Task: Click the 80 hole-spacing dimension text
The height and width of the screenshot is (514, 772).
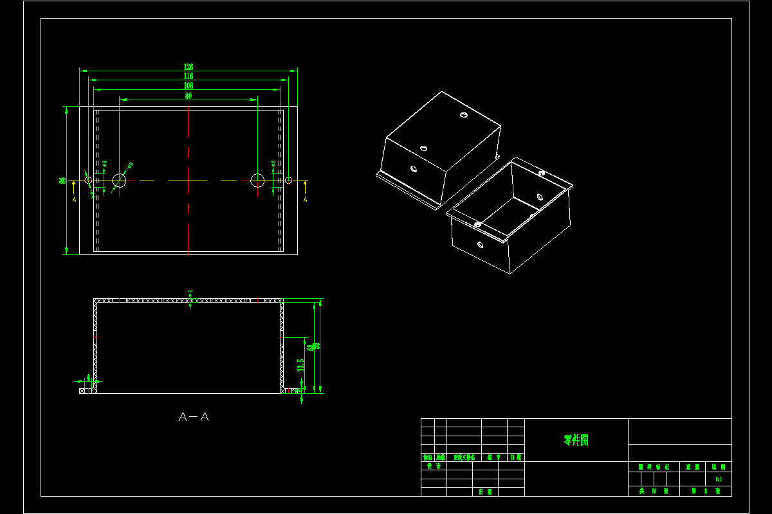Action: pos(188,96)
